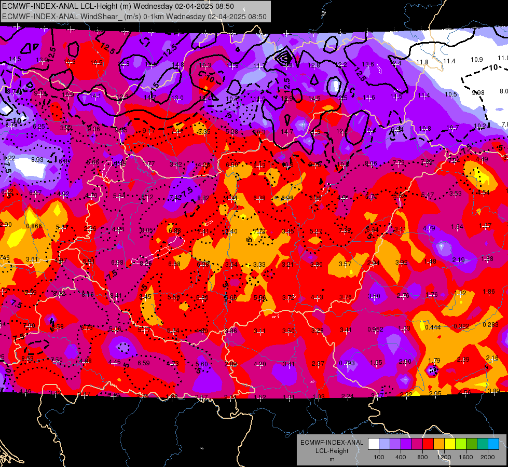Click the legend tick value 1200
This screenshot has height=467, width=508.
coord(444,457)
